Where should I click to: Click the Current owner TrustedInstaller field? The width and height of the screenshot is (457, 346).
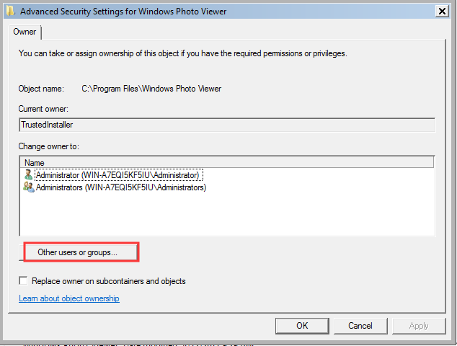[227, 125]
